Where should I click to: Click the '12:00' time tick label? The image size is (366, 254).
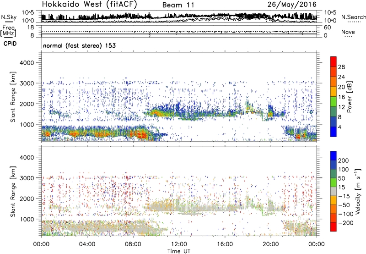[179, 244]
